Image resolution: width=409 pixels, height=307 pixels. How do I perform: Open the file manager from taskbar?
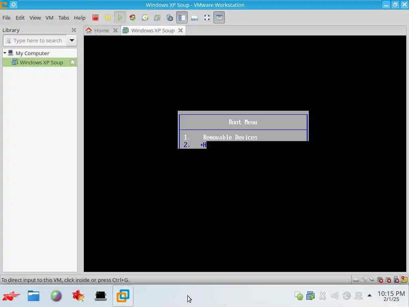point(34,296)
